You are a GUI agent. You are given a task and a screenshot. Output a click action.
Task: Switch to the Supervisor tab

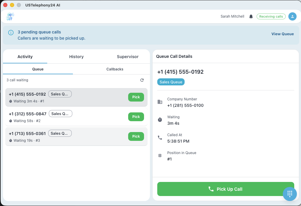pyautogui.click(x=128, y=57)
